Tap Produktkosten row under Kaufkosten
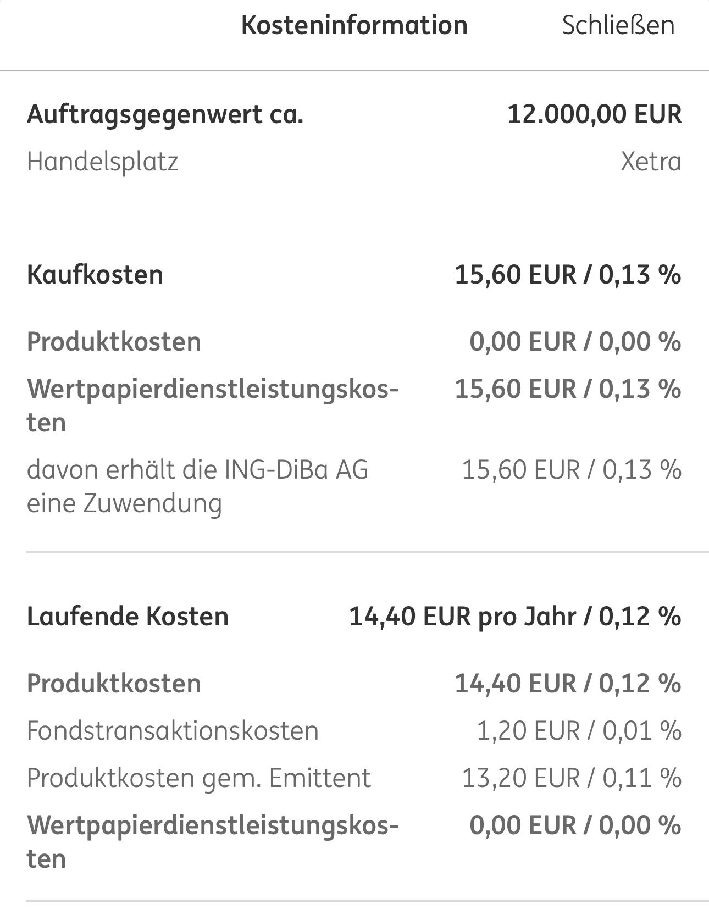 click(x=114, y=342)
